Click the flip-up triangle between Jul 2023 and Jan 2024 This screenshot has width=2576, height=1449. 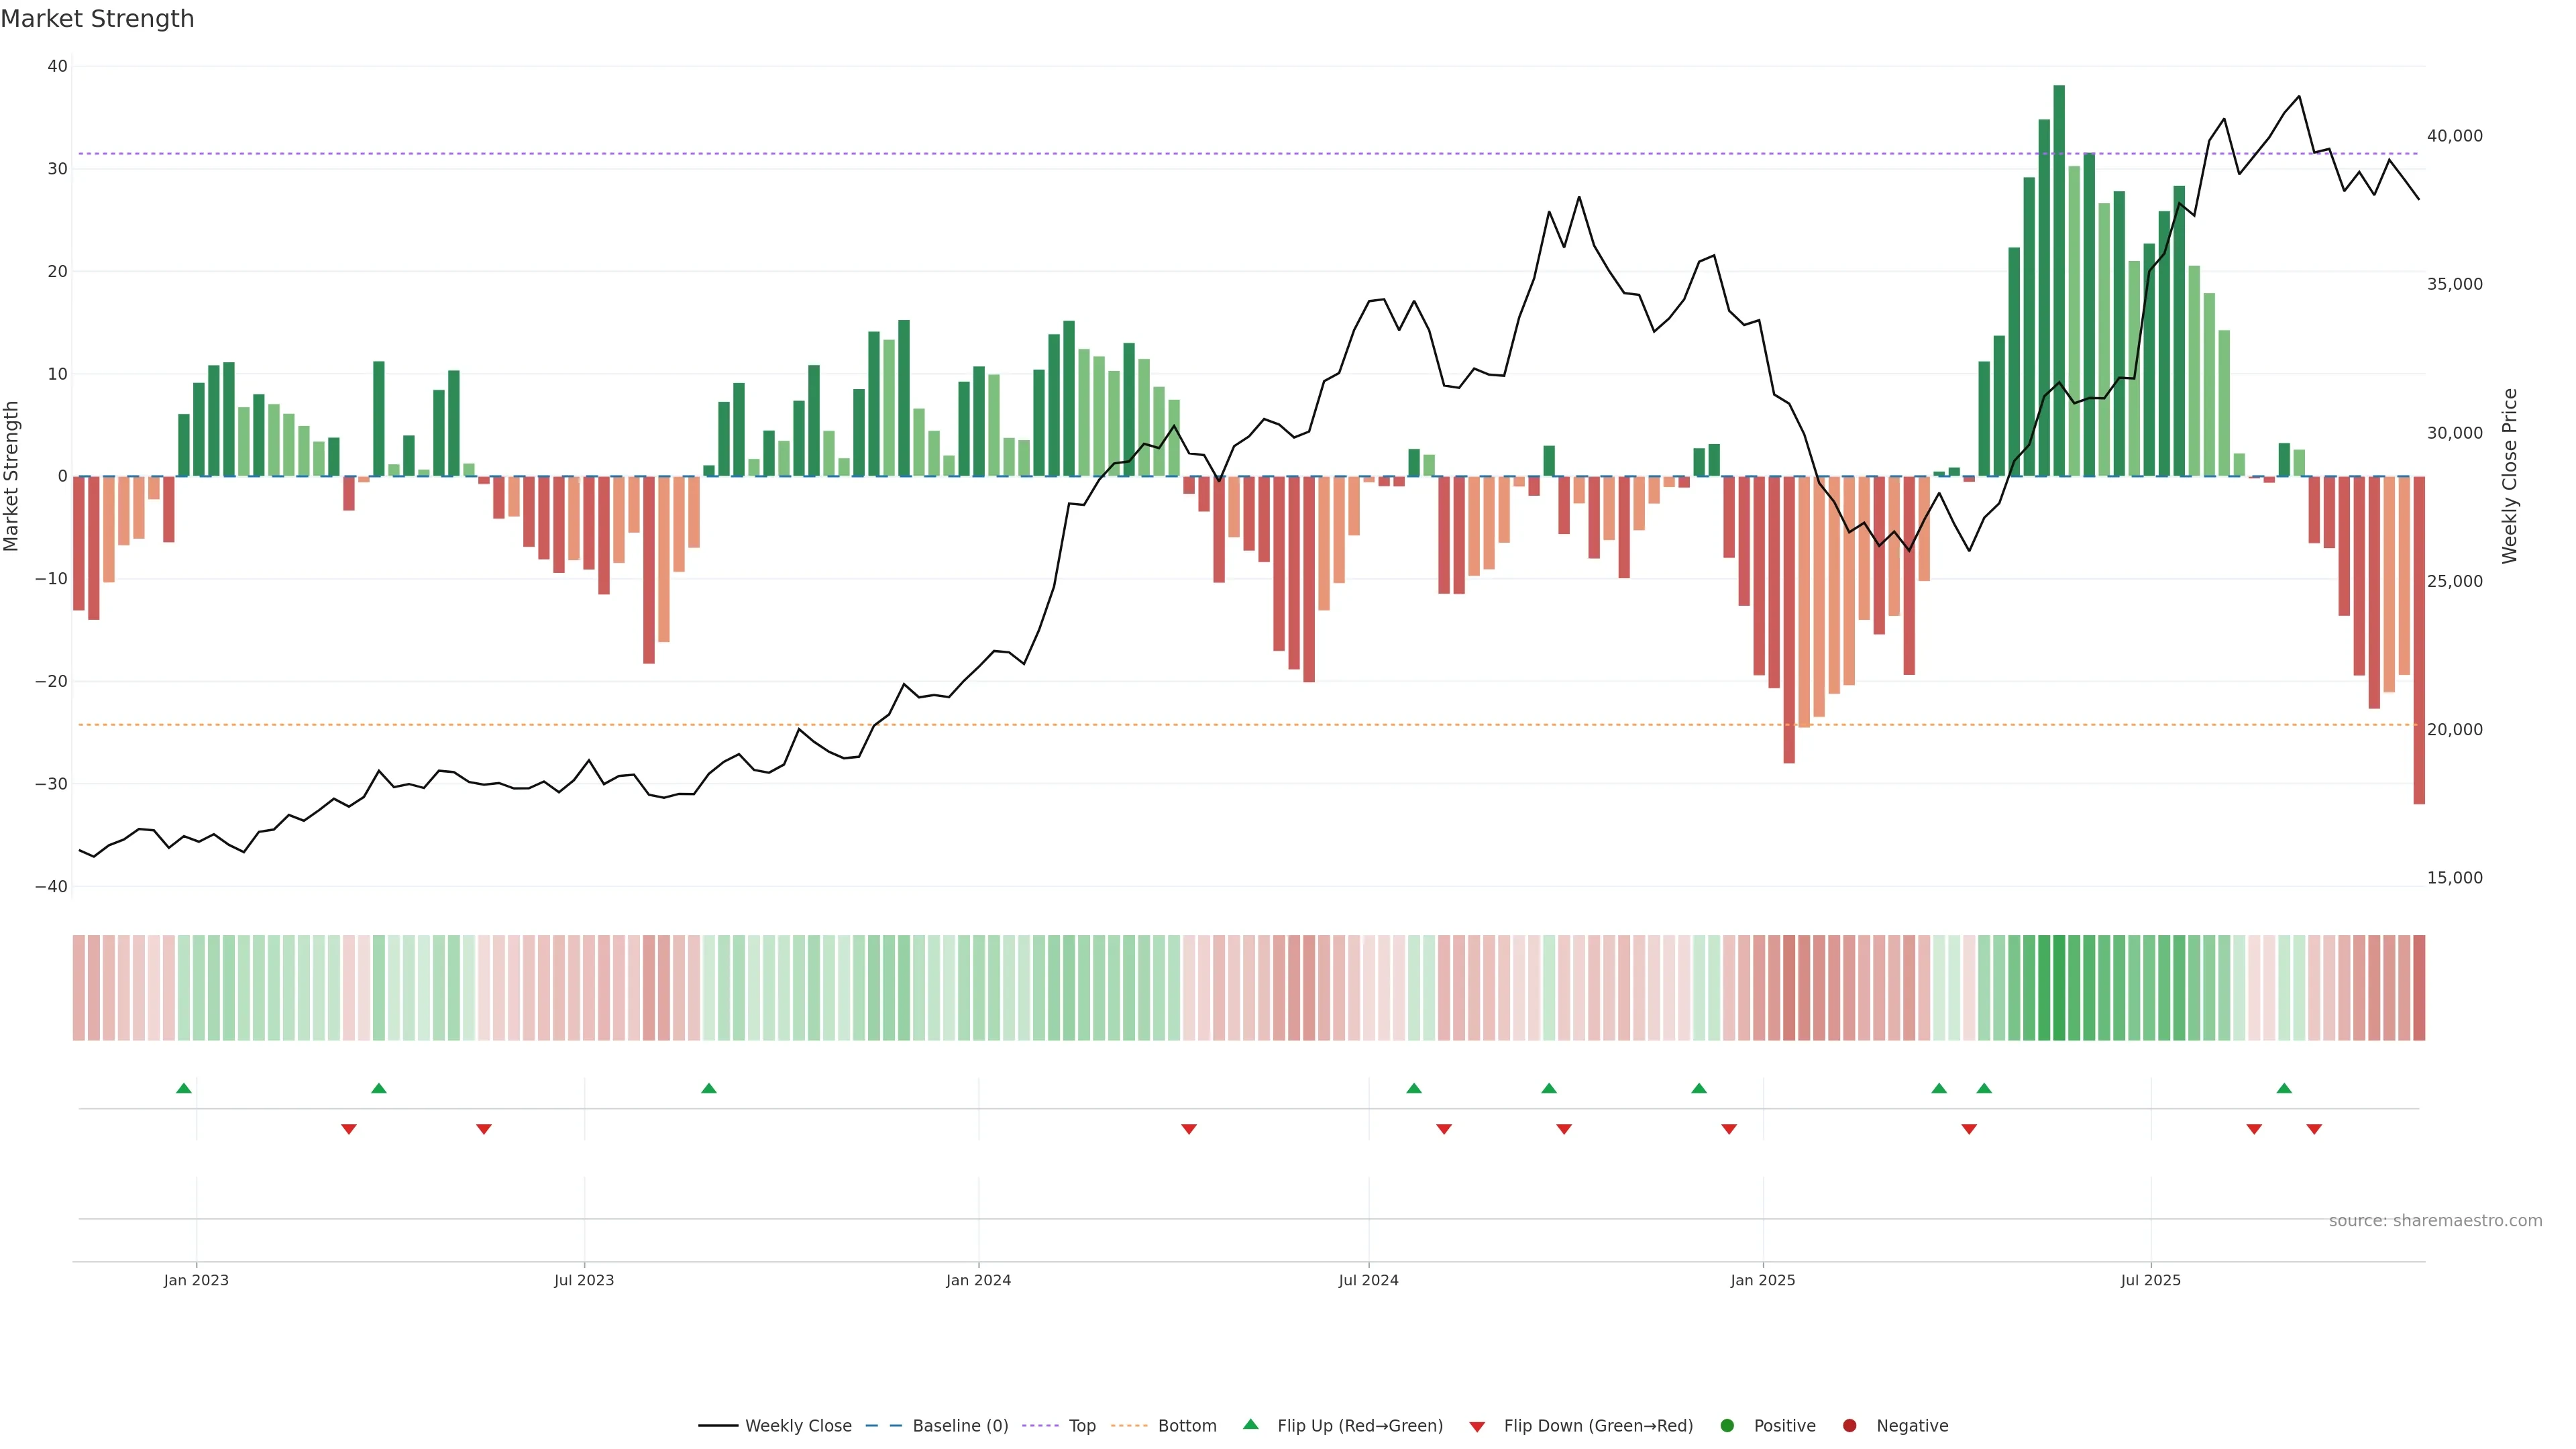tap(709, 1088)
